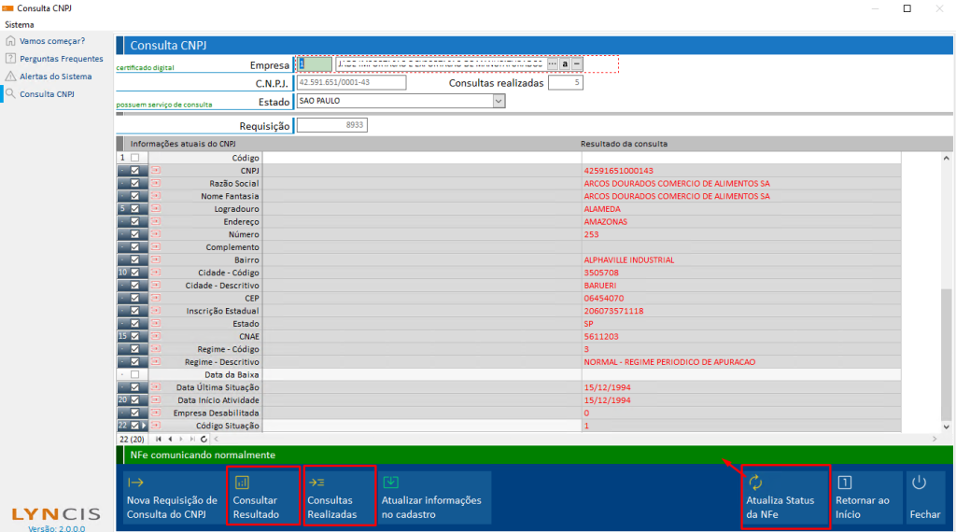Click down arrow of the grid scrollbar
Image resolution: width=956 pixels, height=532 pixels.
point(947,427)
